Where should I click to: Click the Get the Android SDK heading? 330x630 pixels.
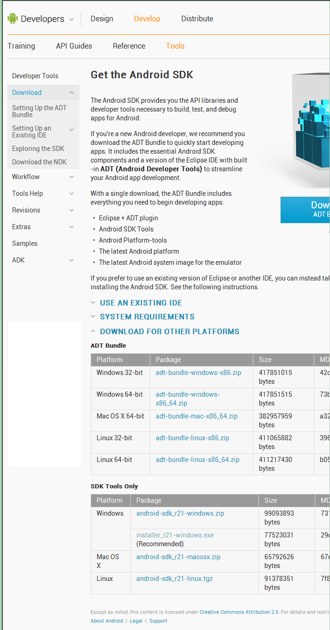(x=142, y=75)
